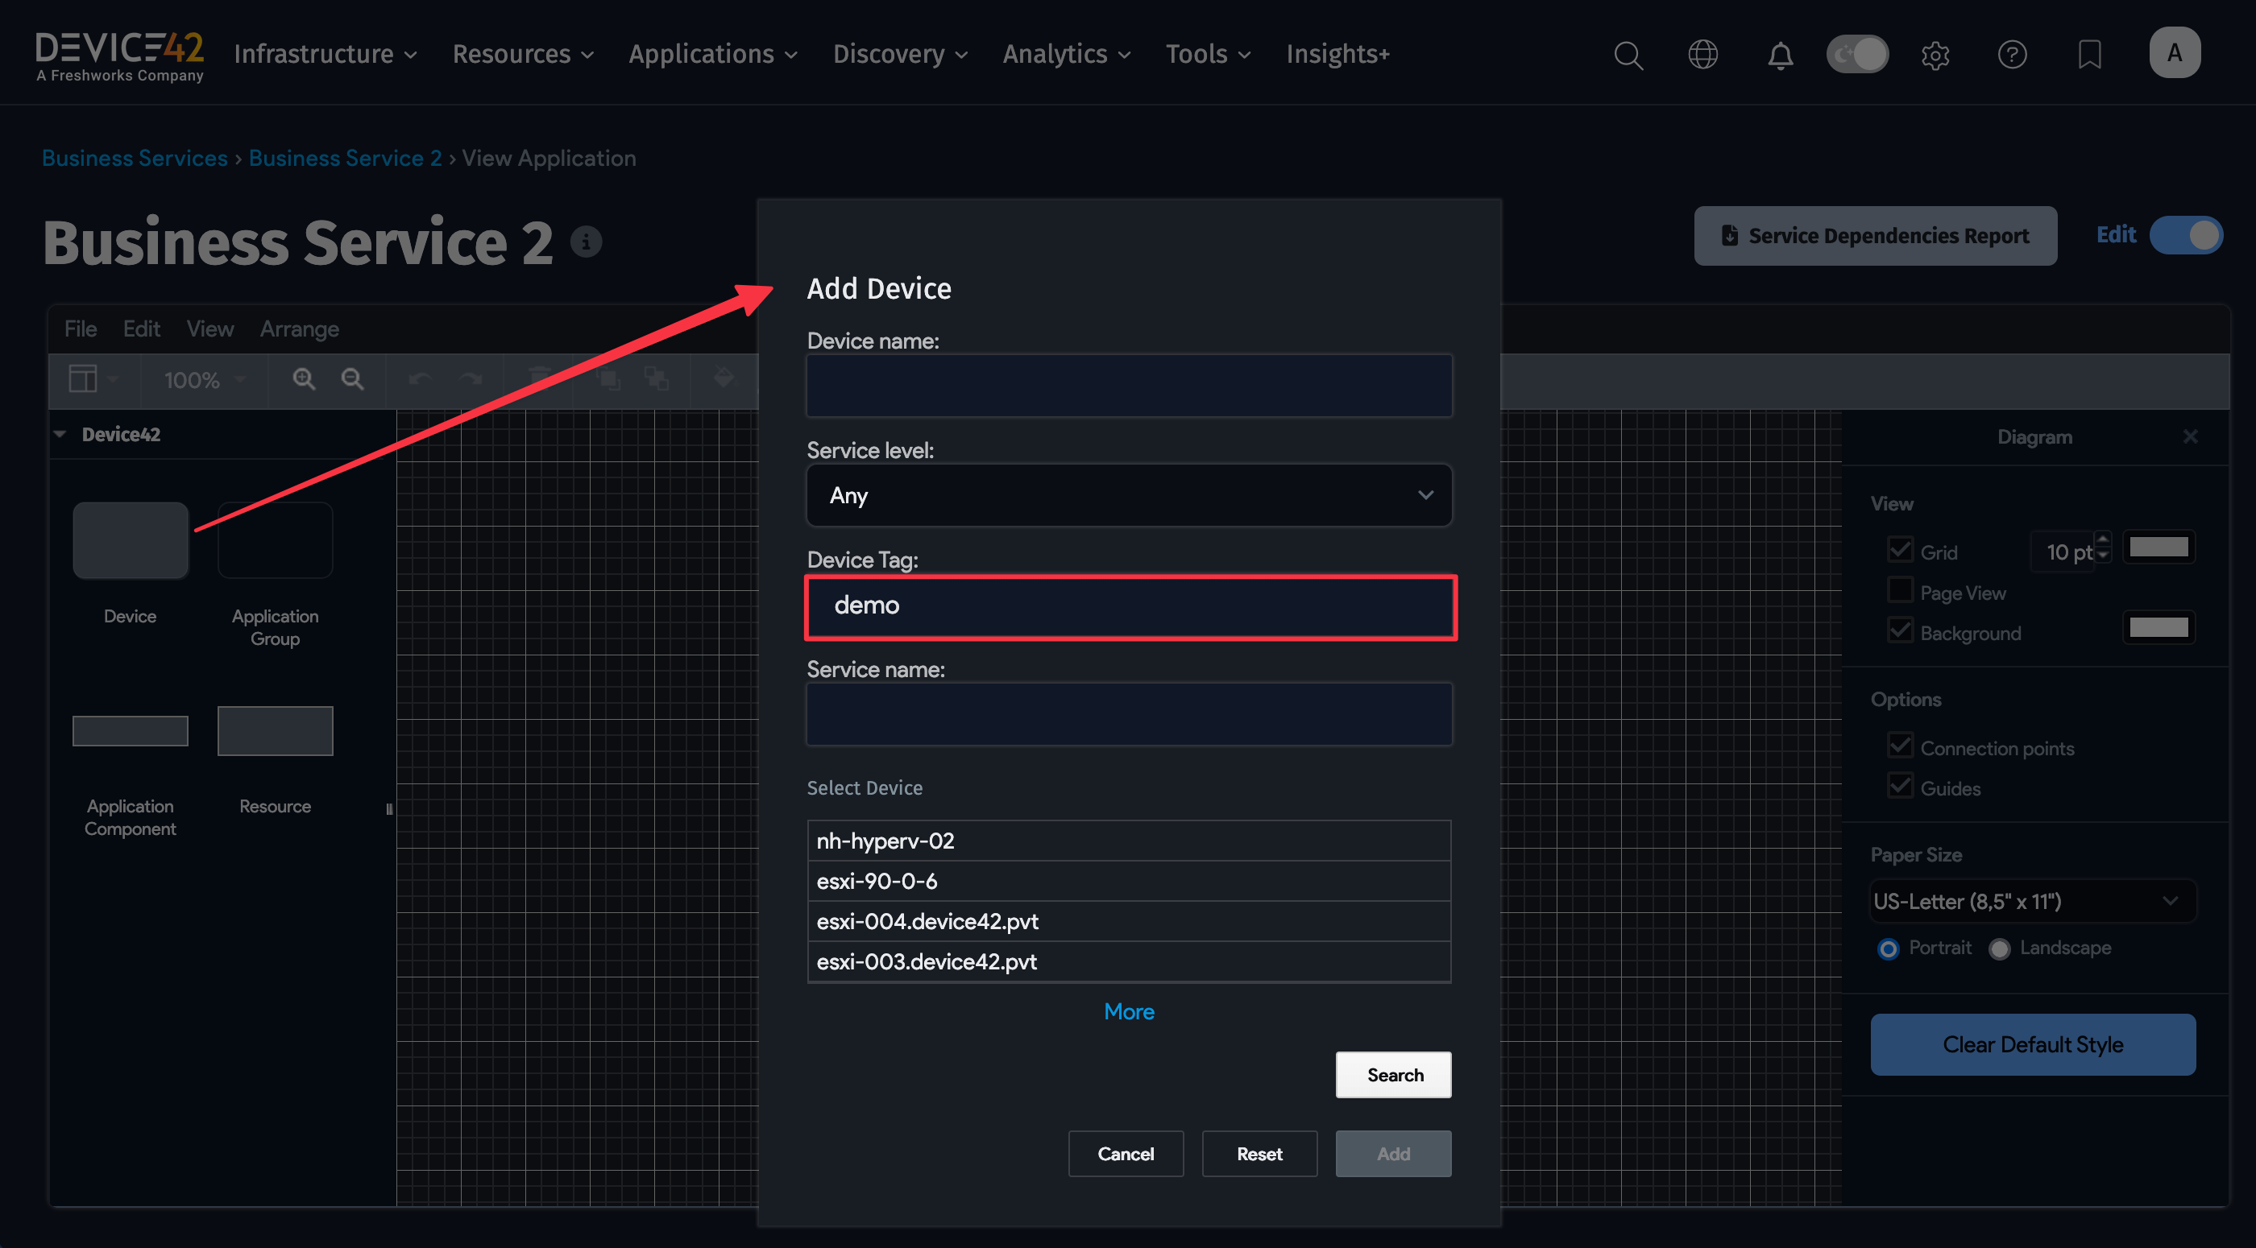Viewport: 2256px width, 1248px height.
Task: Uncheck the Background checkbox
Action: 1900,631
